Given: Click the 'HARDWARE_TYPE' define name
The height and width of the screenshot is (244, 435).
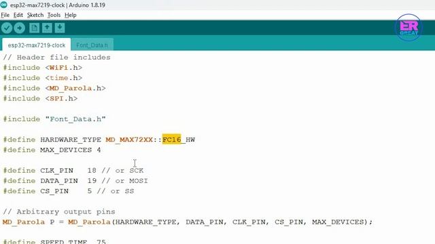Looking at the screenshot, I should coord(71,140).
